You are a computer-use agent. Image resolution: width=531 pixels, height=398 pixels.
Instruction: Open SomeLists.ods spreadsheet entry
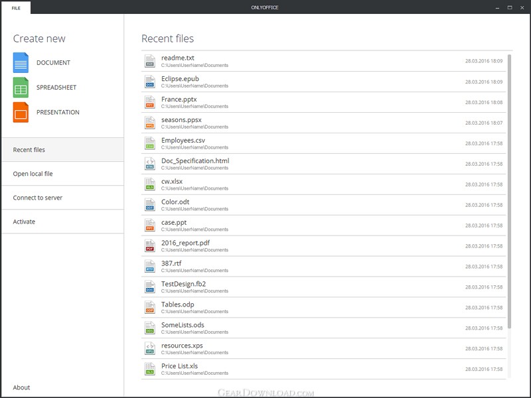coord(324,328)
